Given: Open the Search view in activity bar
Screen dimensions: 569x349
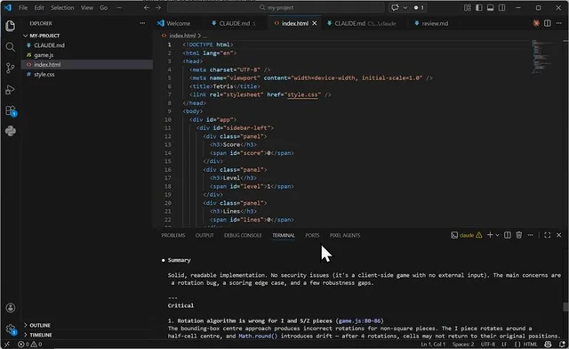Looking at the screenshot, I should pyautogui.click(x=10, y=47).
